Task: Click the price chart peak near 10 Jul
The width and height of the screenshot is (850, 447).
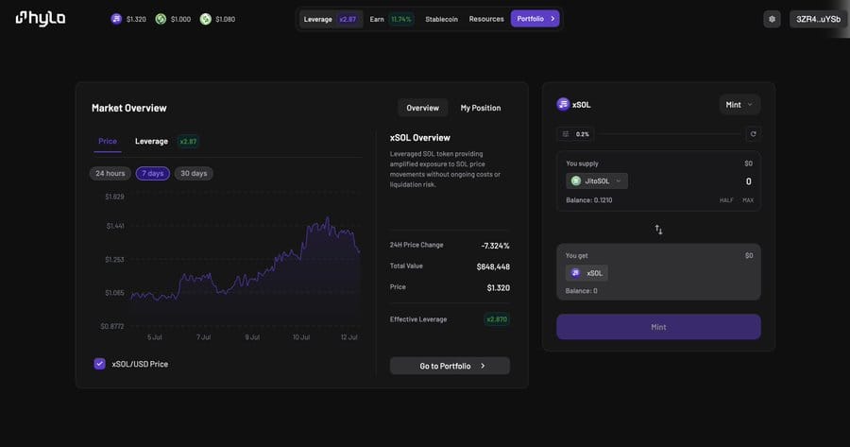Action: (x=328, y=218)
